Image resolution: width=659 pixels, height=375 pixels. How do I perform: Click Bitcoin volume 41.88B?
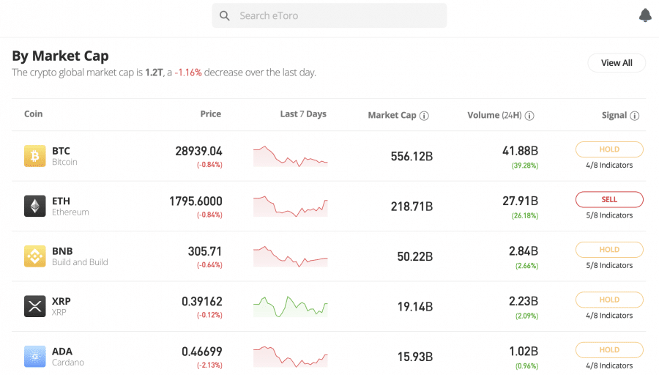point(521,151)
